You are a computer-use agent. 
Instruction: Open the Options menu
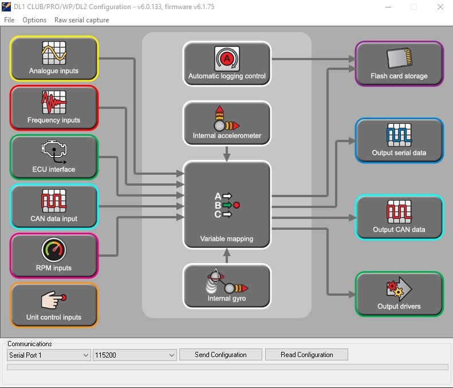click(34, 20)
